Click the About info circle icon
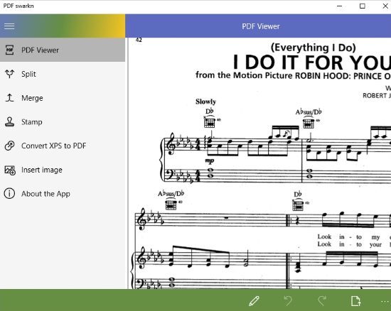Screen dimensions: 391x311 (9, 193)
